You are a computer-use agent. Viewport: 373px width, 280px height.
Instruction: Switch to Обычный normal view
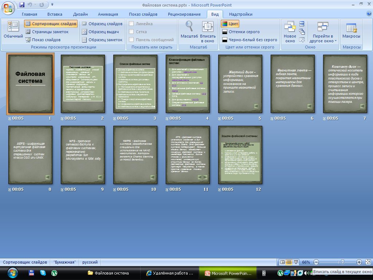coord(13,31)
